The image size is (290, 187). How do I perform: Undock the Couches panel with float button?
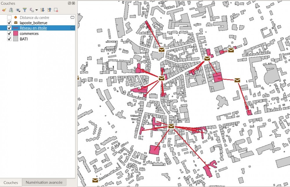[x=70, y=3]
